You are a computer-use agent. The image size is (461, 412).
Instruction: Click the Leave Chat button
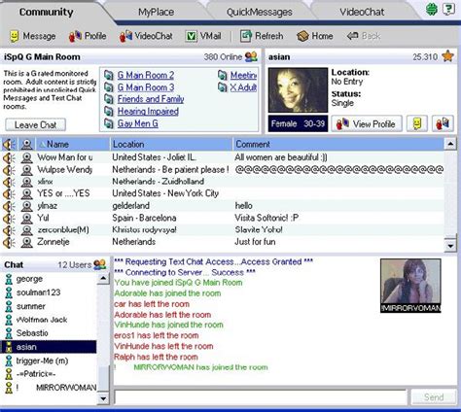tap(36, 125)
